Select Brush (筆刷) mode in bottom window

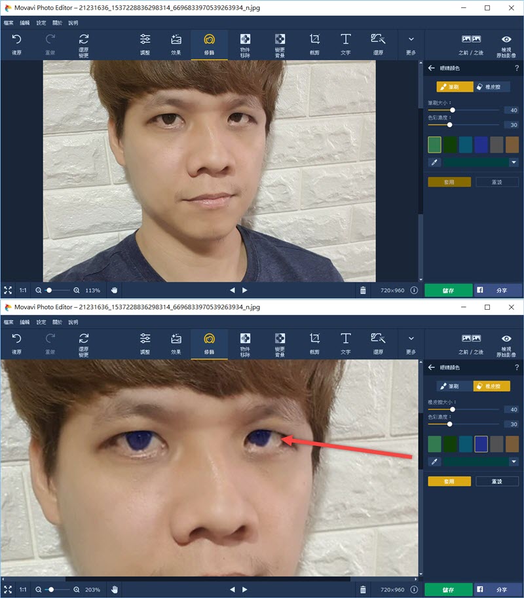[x=455, y=386]
